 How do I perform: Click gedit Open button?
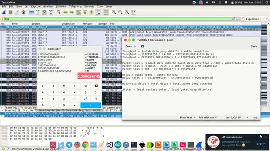coord(129,46)
